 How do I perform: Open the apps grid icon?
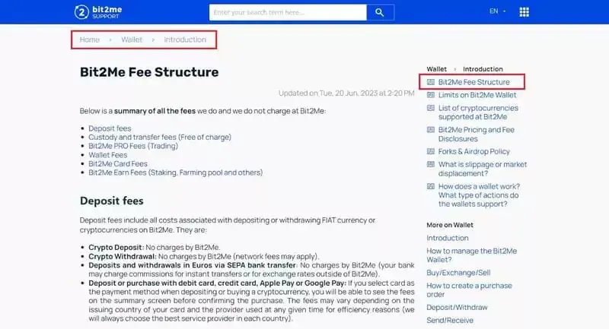coord(524,12)
